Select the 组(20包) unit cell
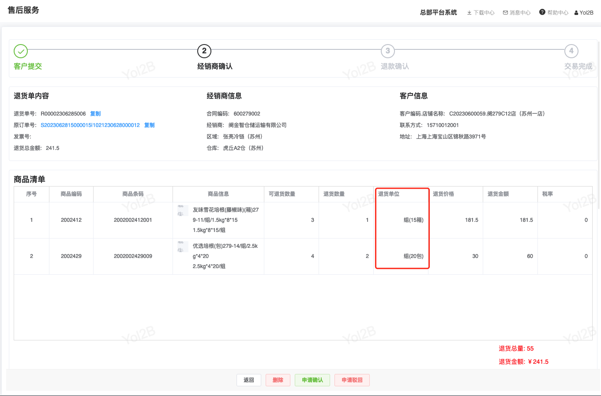601x396 pixels. click(413, 256)
